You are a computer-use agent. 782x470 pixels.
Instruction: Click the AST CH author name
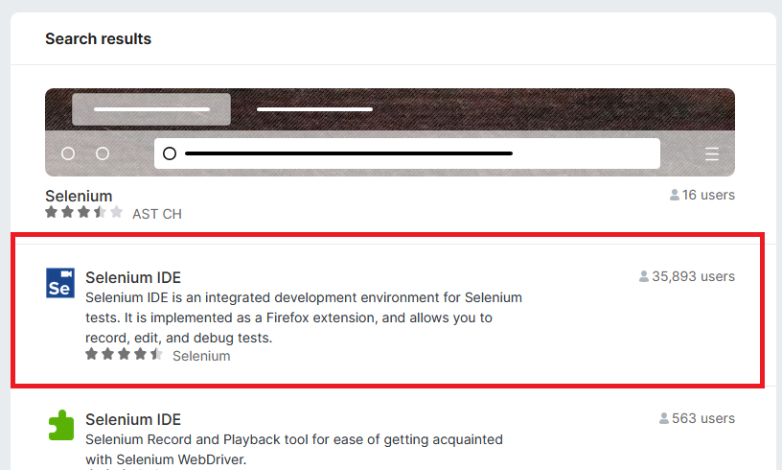click(157, 214)
